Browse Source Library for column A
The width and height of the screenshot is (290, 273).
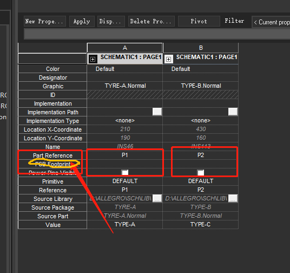coord(157,198)
